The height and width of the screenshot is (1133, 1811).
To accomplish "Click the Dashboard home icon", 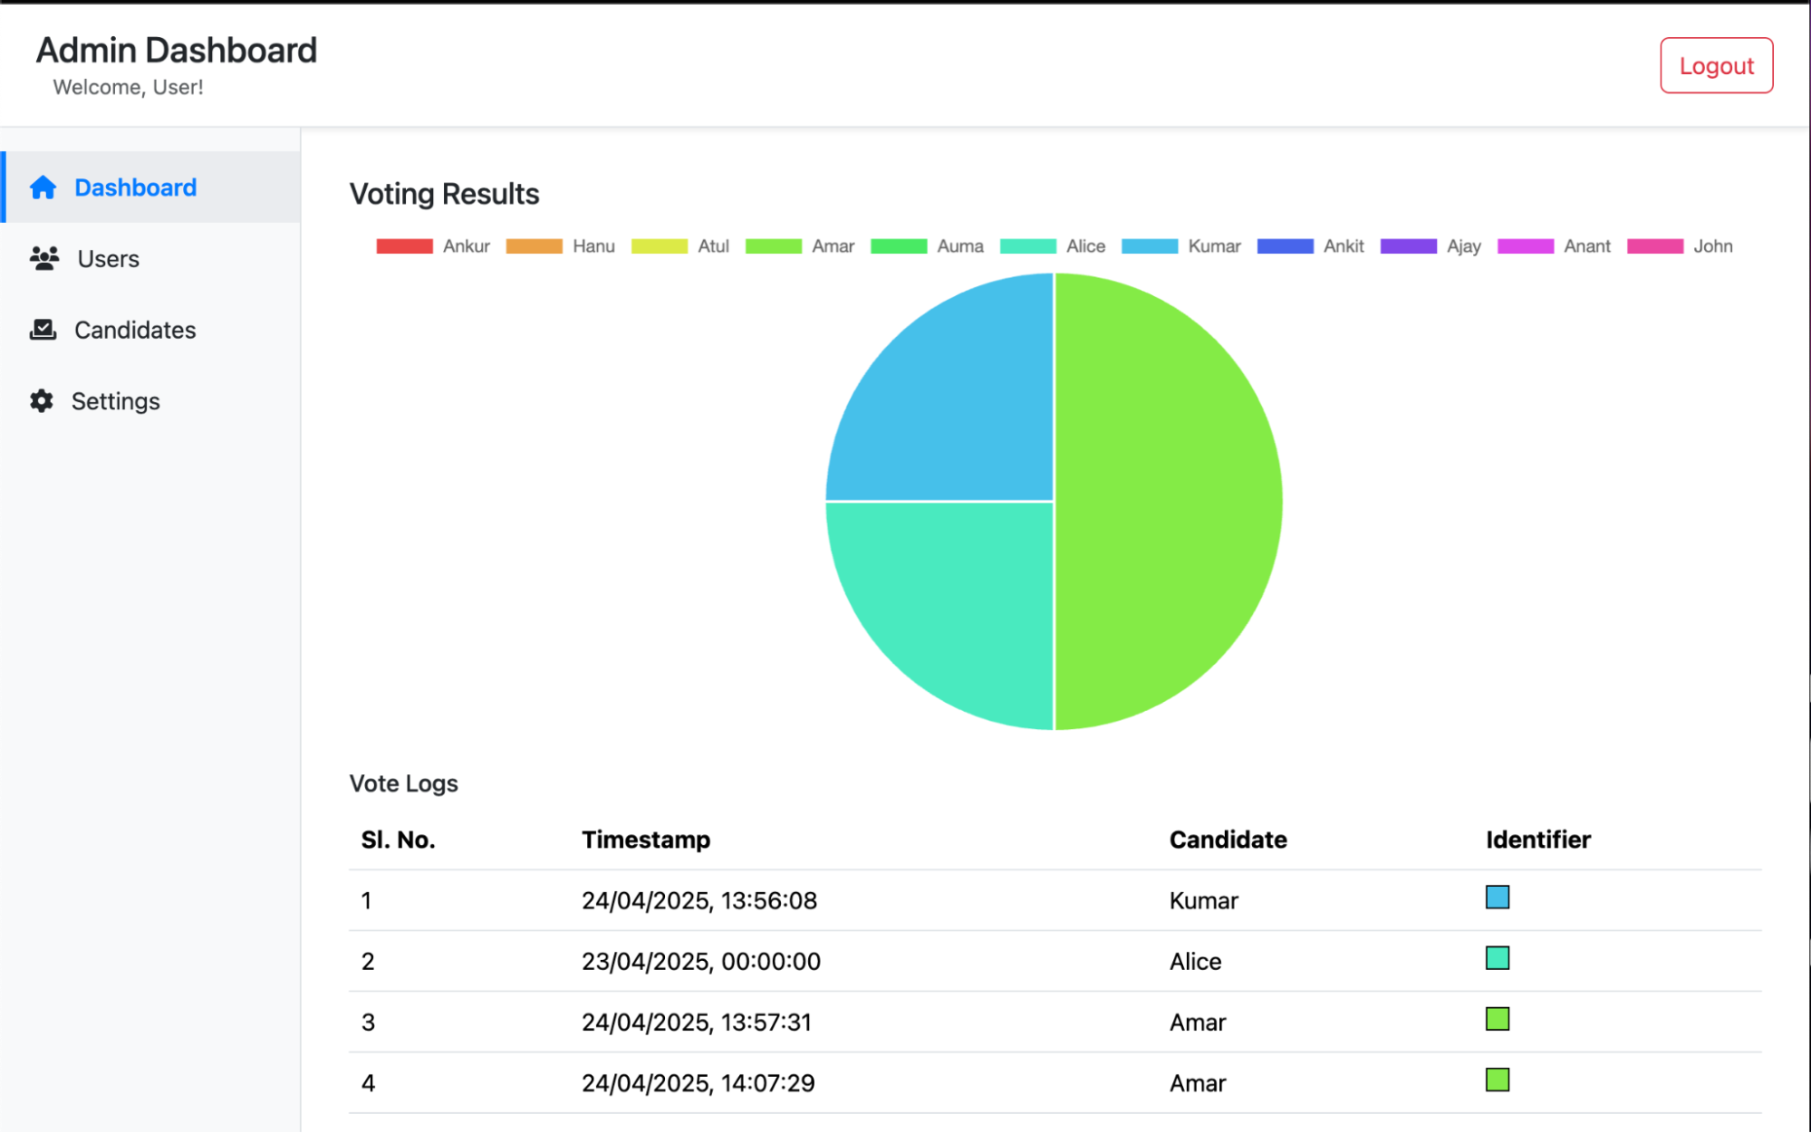I will click(43, 187).
